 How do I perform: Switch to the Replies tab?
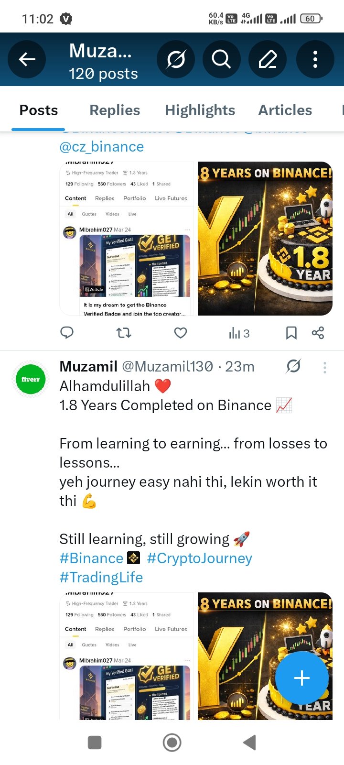115,110
